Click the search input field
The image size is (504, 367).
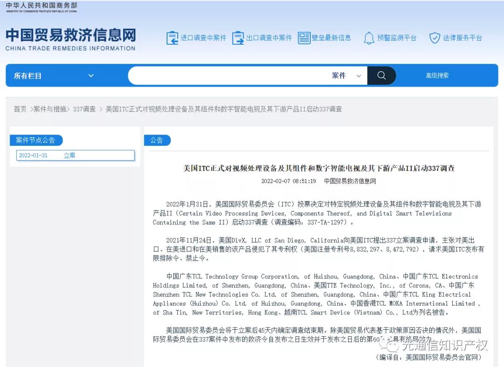click(x=228, y=76)
